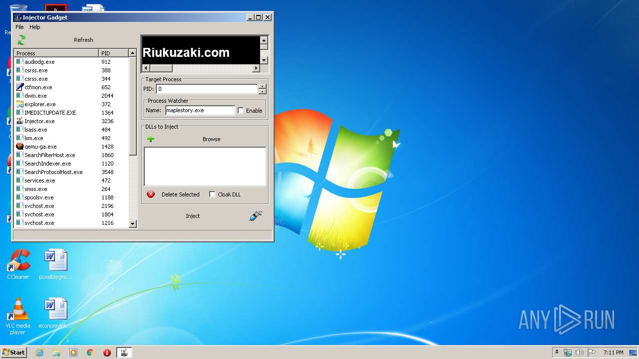Click the network tray icon

pyautogui.click(x=568, y=353)
